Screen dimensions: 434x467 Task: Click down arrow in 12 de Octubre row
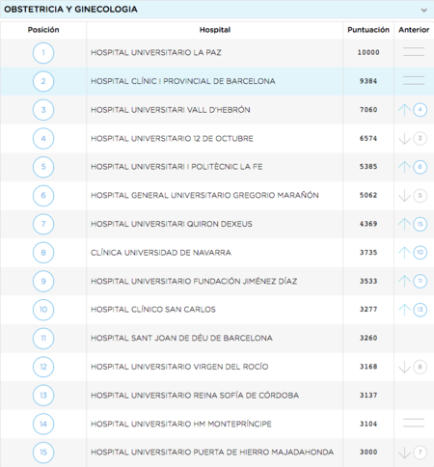tap(404, 139)
